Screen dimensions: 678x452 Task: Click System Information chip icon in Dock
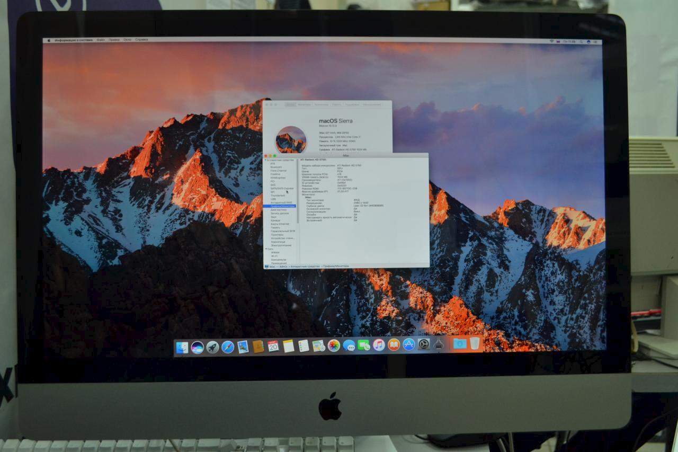[439, 345]
